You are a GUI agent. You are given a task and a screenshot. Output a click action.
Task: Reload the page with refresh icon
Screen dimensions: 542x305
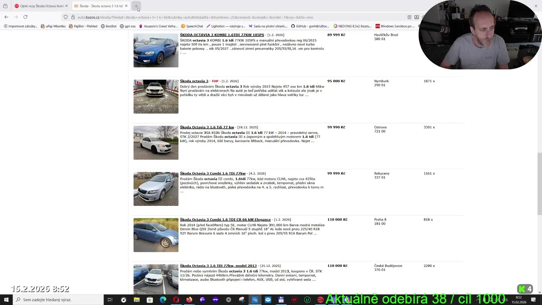25,17
